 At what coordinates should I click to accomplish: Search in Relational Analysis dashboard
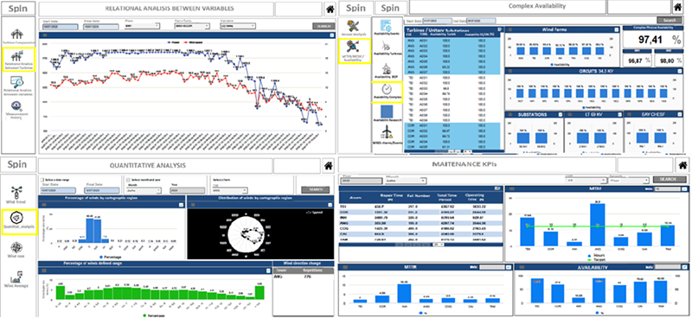(x=324, y=26)
